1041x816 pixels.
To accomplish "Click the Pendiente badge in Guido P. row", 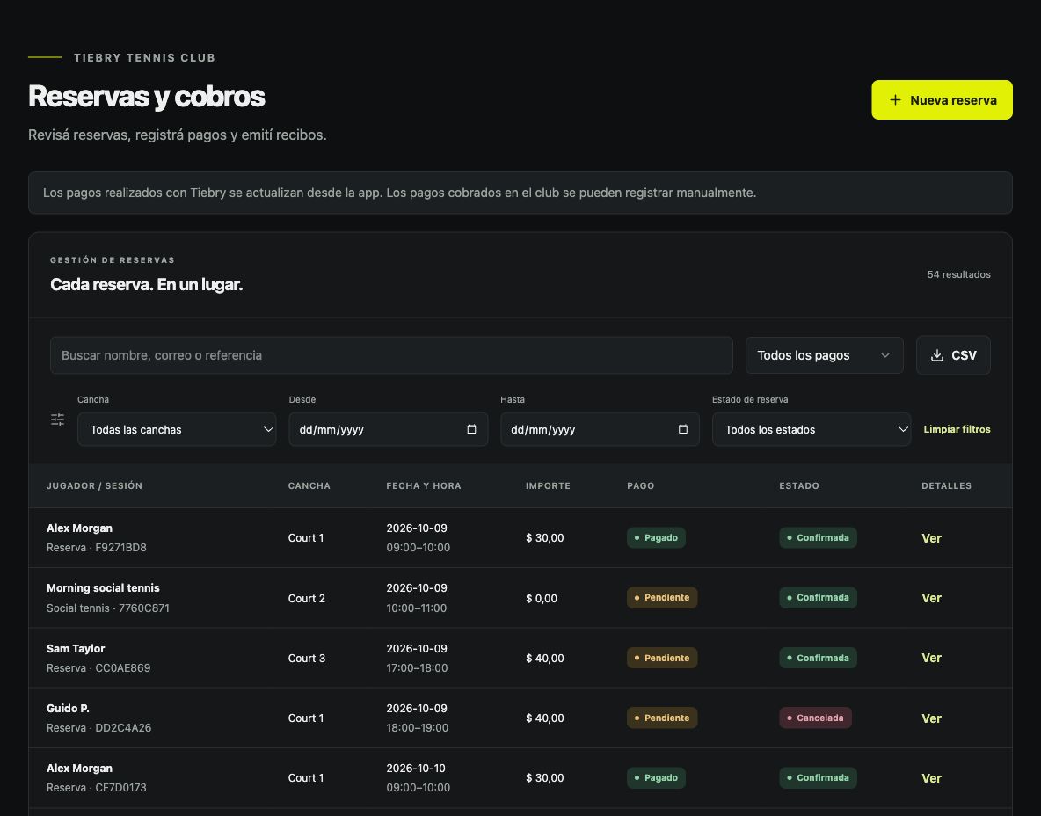I will pyautogui.click(x=662, y=718).
